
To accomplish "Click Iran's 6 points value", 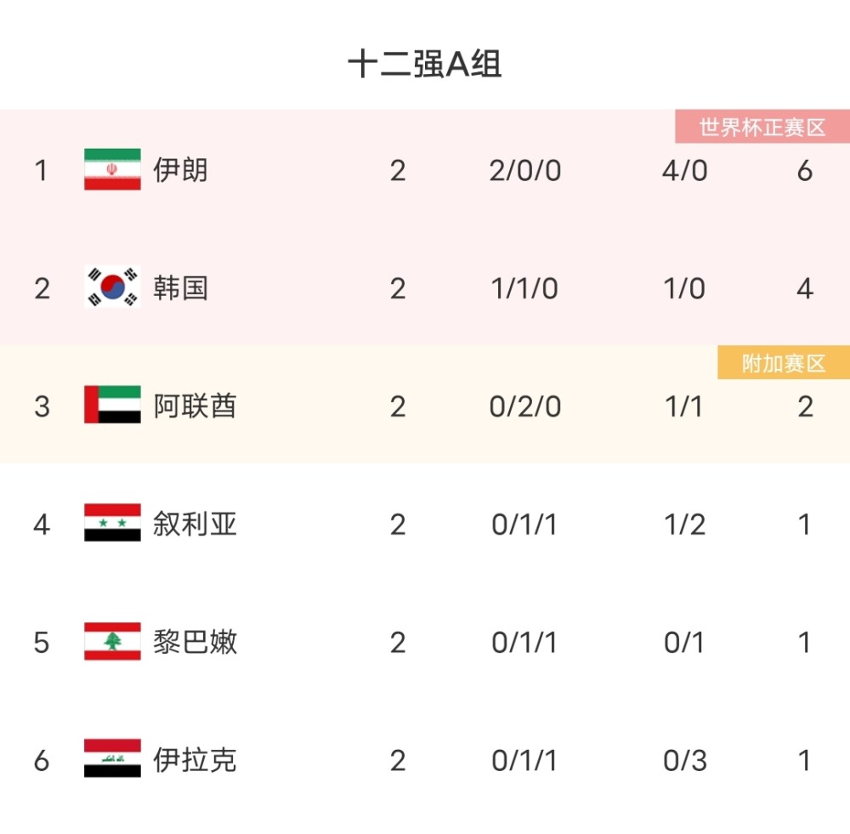I will 804,171.
